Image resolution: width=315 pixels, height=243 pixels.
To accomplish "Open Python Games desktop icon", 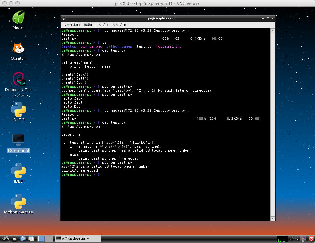I will pos(18,204).
